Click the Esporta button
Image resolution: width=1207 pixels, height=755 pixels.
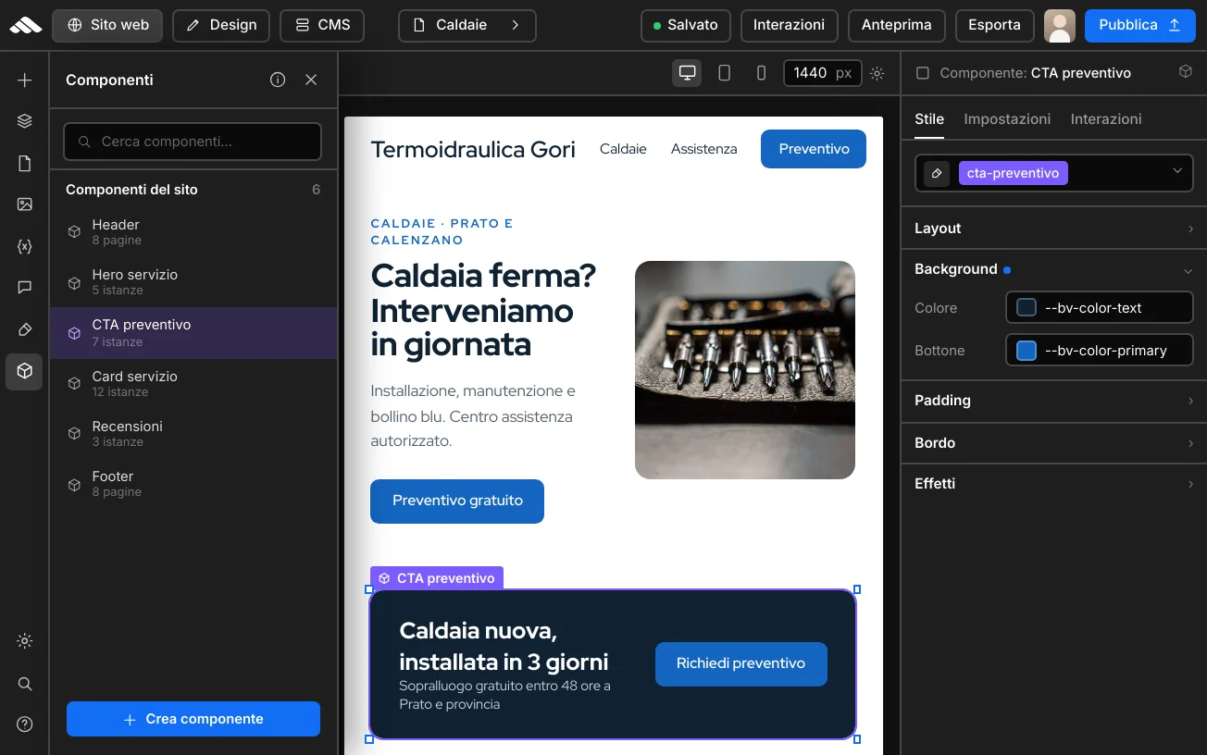click(x=994, y=26)
